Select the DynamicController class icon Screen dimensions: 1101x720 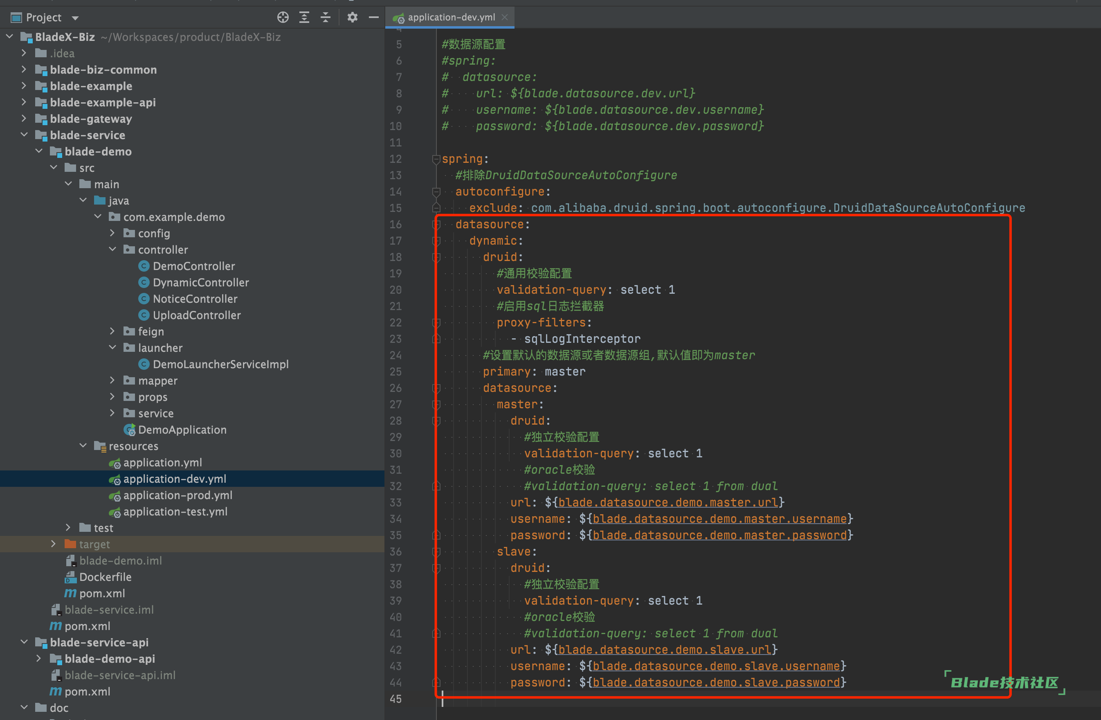[144, 282]
